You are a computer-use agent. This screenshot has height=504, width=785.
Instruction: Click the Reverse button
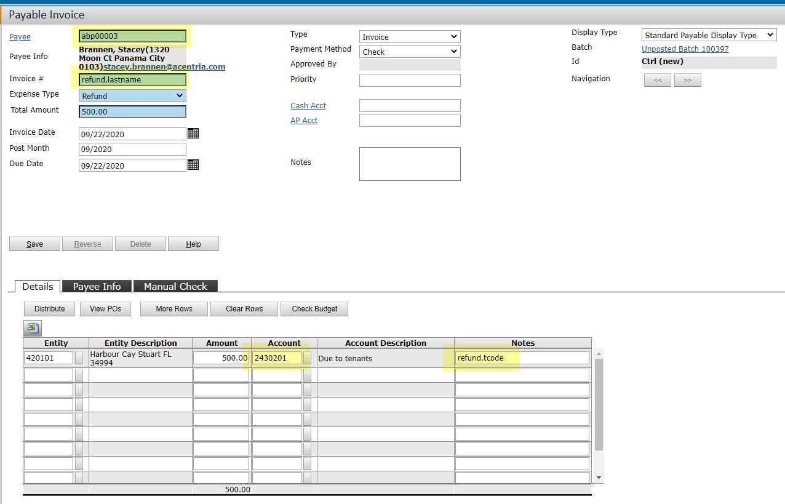87,244
